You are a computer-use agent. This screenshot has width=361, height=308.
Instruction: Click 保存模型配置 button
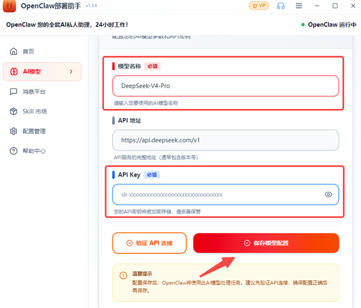pyautogui.click(x=266, y=243)
